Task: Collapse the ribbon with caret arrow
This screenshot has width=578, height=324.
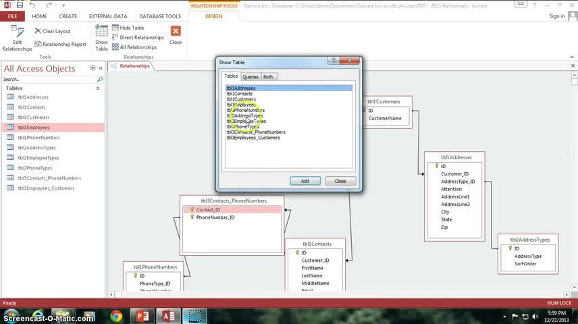Action: click(x=572, y=57)
